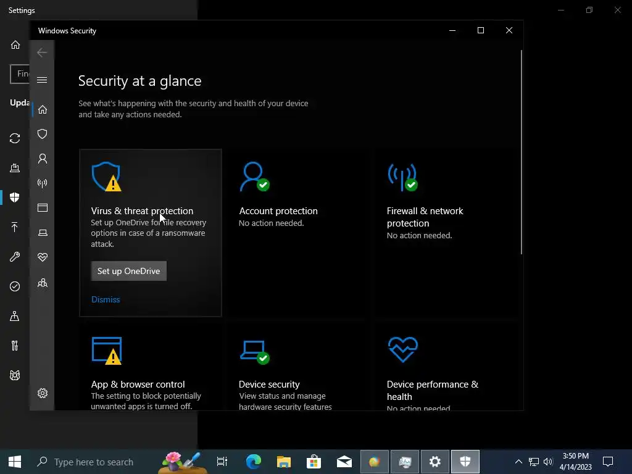Image resolution: width=632 pixels, height=474 pixels.
Task: Select For developers icon in Settings sidebar
Action: click(x=15, y=346)
